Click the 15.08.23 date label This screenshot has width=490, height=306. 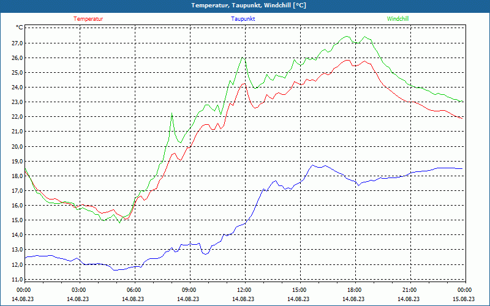(x=464, y=299)
